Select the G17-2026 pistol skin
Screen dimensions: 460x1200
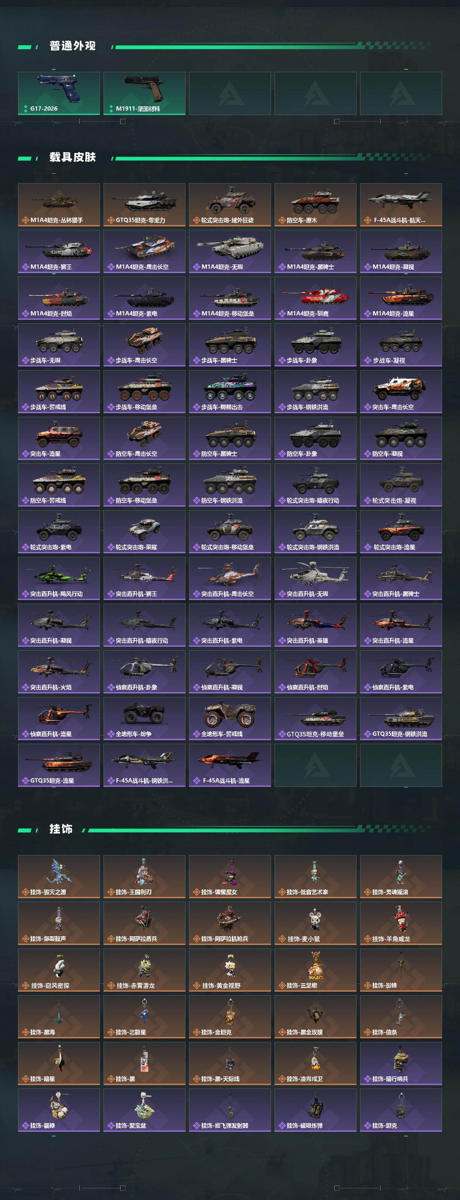pyautogui.click(x=59, y=93)
